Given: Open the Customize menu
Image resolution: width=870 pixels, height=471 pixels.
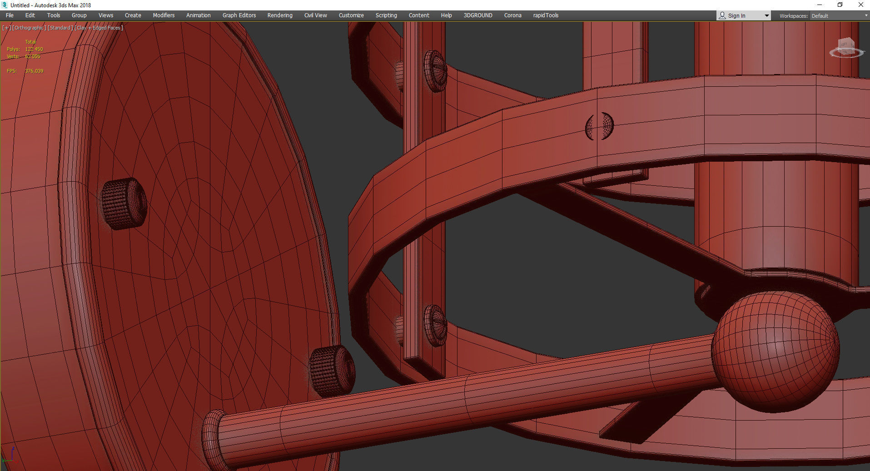Looking at the screenshot, I should pos(351,15).
